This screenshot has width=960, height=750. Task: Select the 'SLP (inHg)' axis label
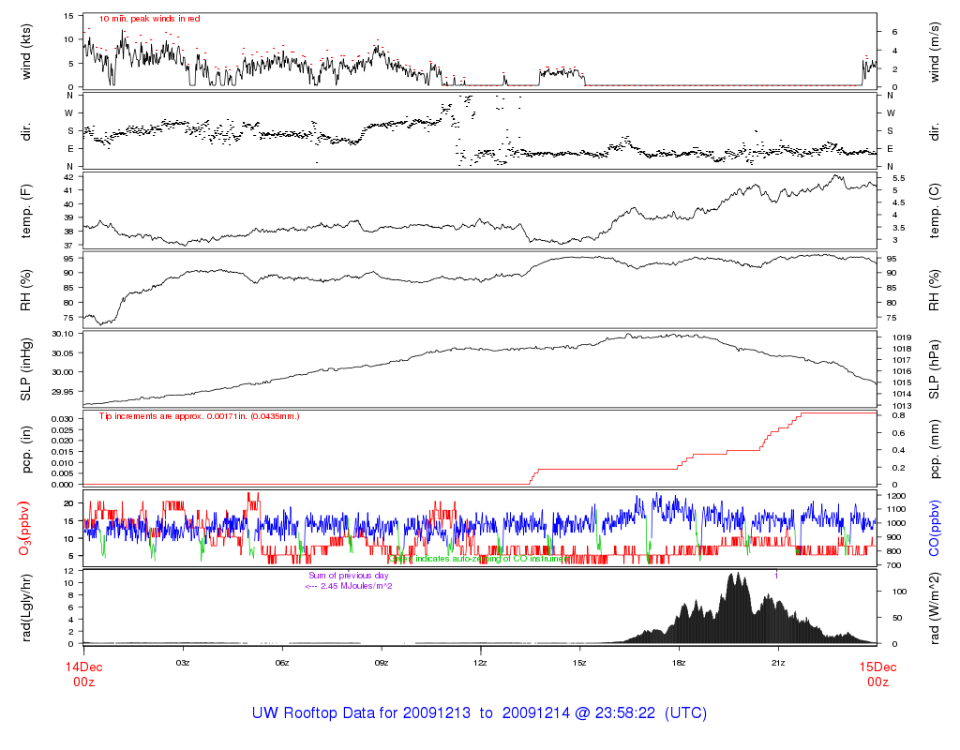[25, 369]
